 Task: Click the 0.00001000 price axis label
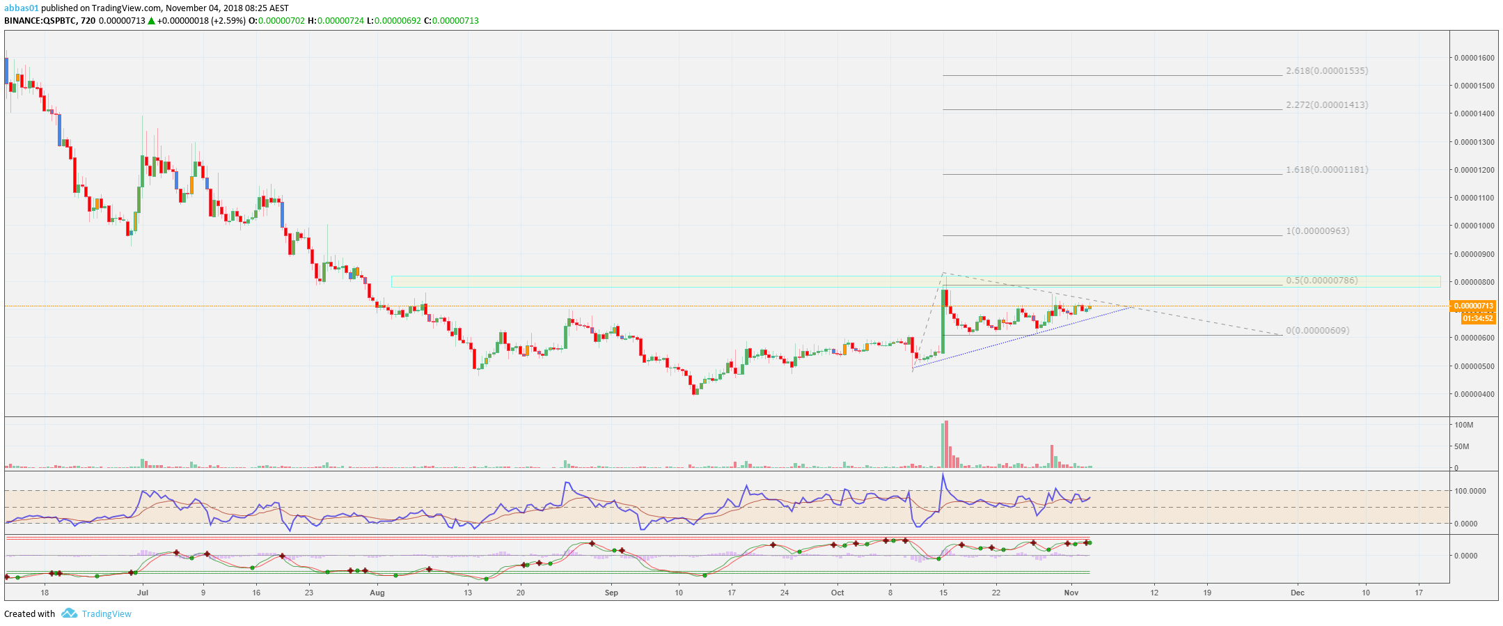pyautogui.click(x=1474, y=226)
